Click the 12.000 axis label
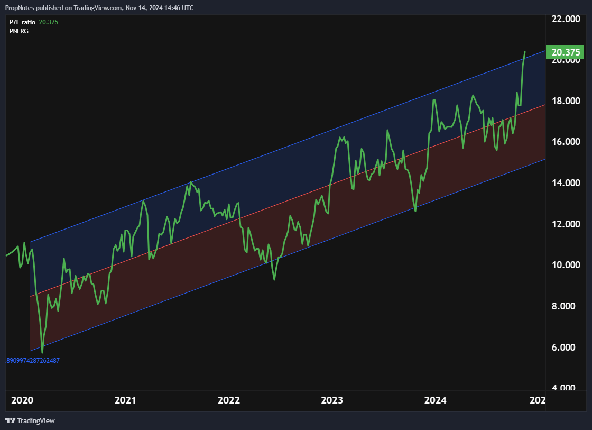 pos(566,224)
